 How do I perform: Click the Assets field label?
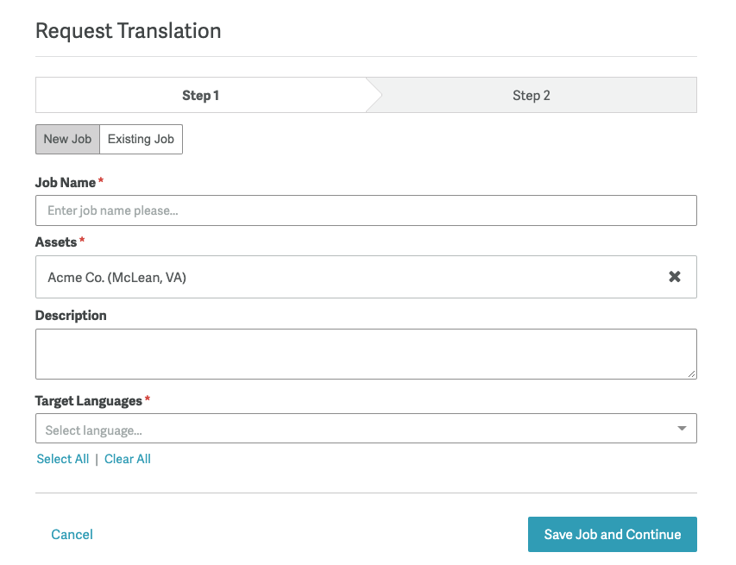[56, 242]
